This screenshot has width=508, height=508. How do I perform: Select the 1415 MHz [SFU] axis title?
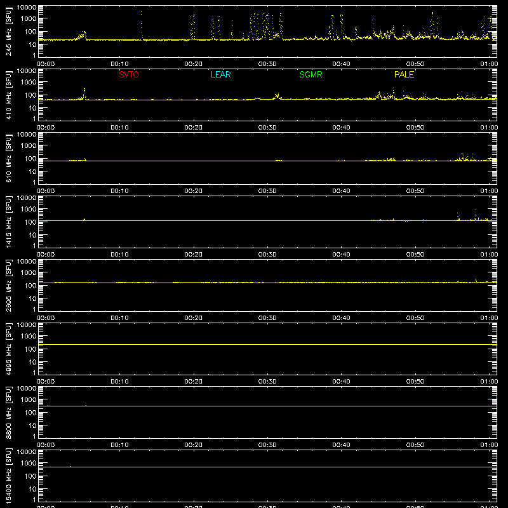coord(8,222)
